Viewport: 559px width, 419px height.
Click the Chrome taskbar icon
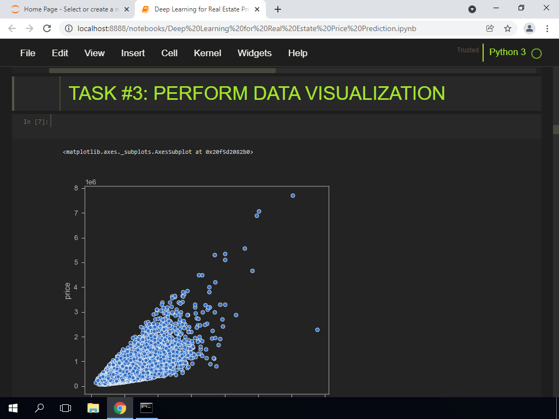tap(120, 408)
